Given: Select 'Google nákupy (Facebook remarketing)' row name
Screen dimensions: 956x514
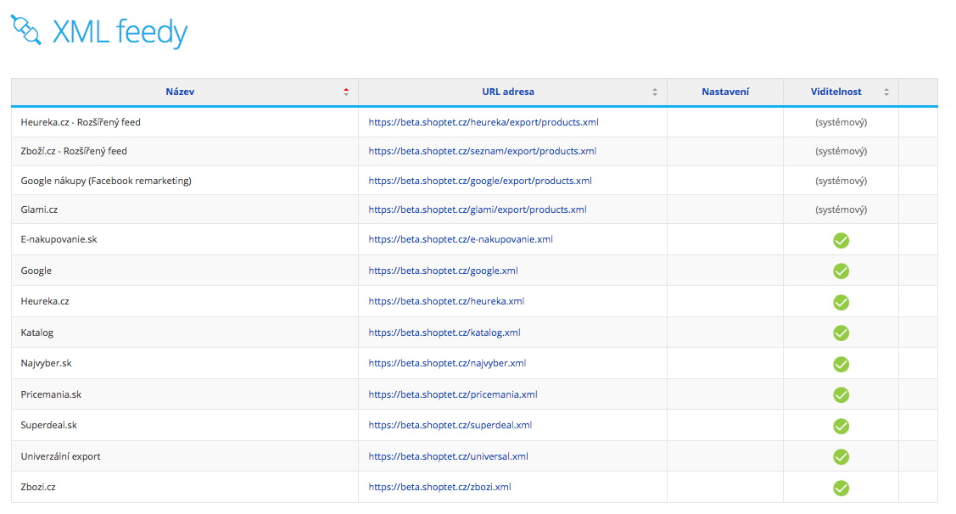Looking at the screenshot, I should [x=106, y=181].
